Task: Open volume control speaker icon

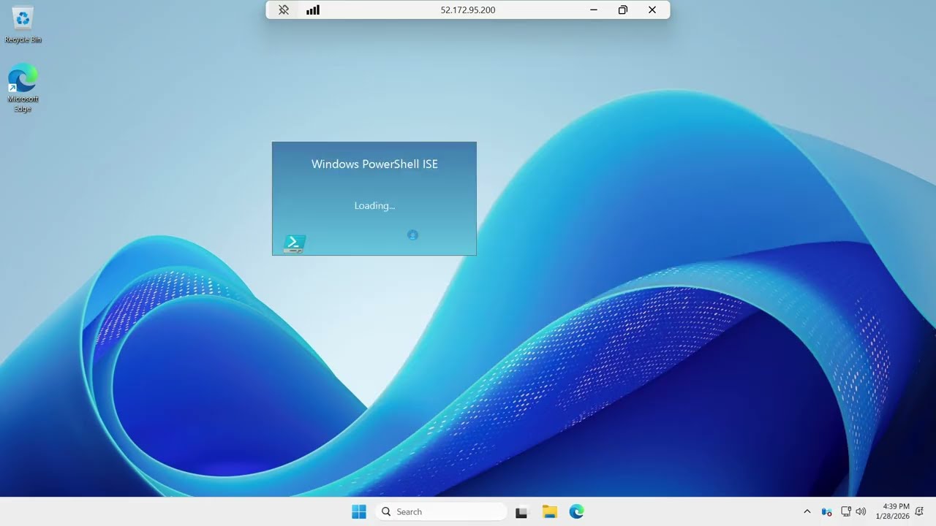Action: click(861, 512)
